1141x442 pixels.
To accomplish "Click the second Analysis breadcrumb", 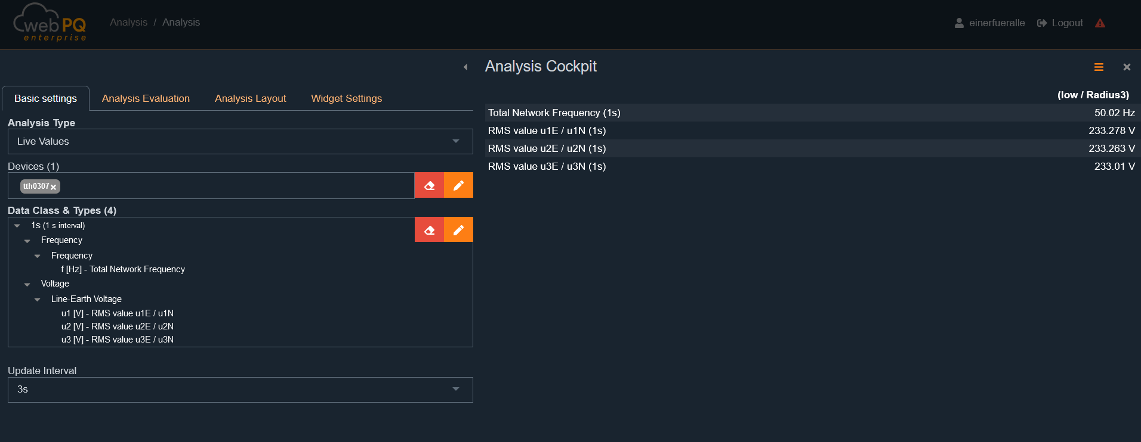I will point(181,22).
